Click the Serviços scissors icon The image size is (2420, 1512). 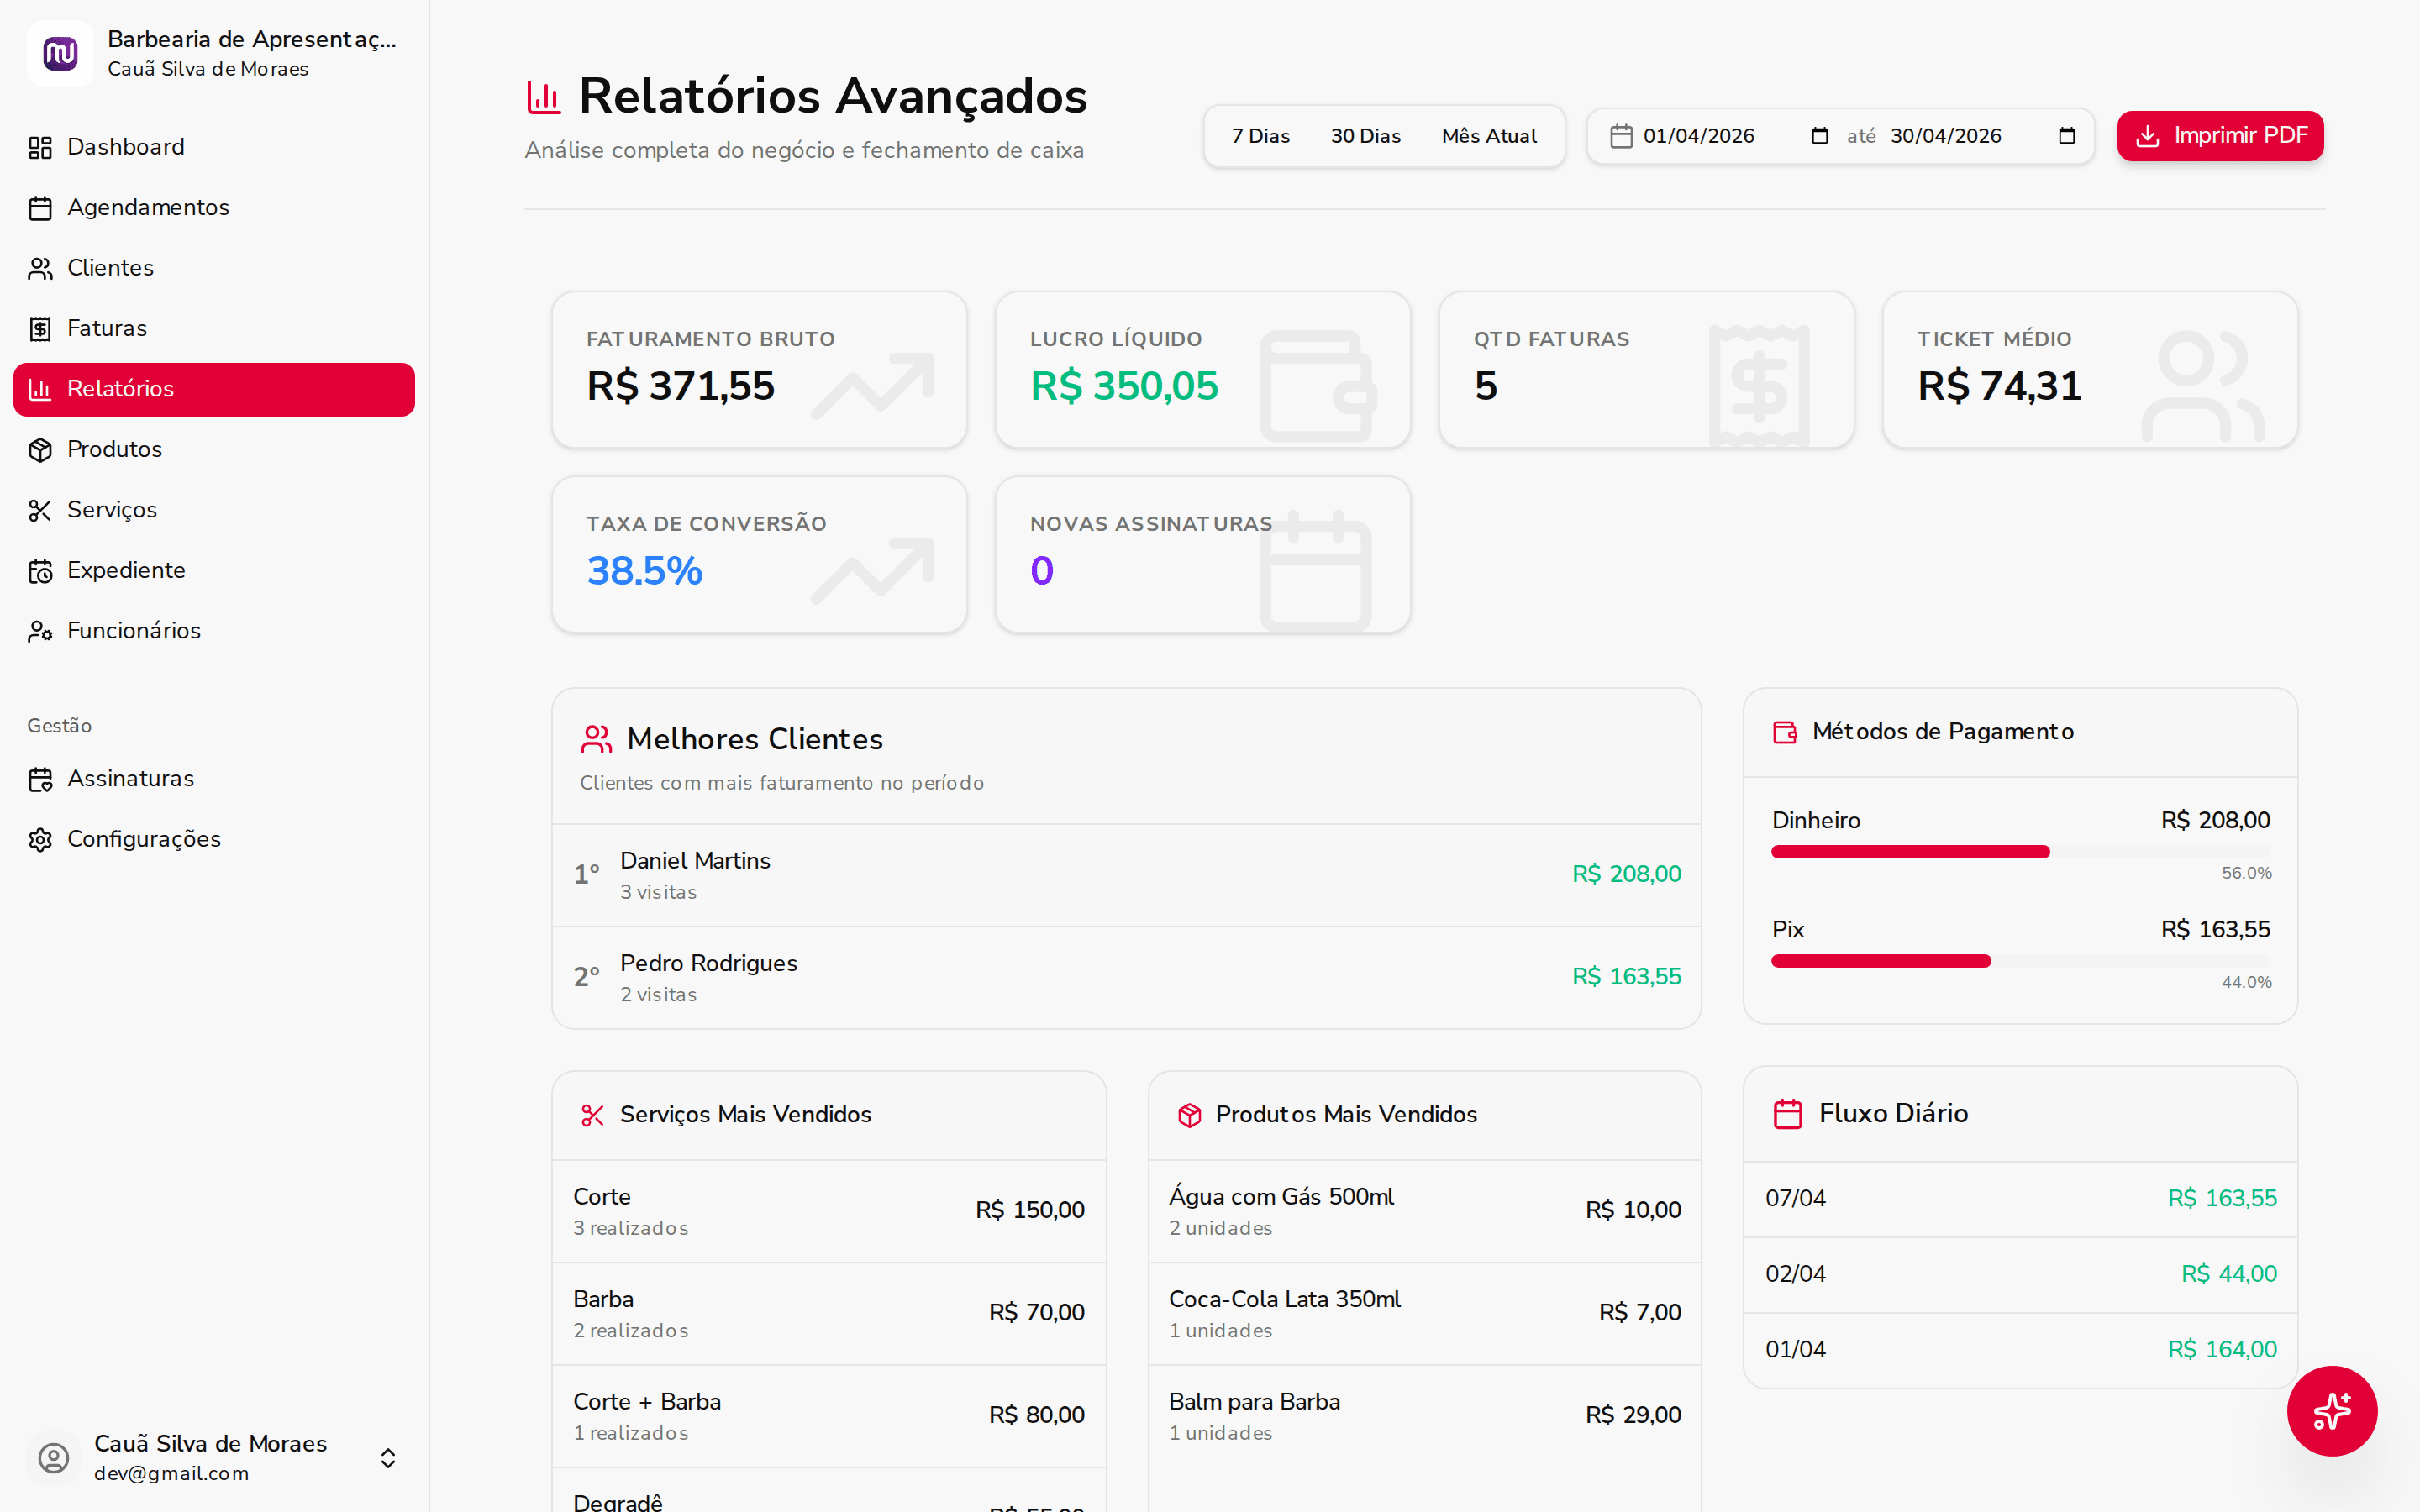(40, 511)
